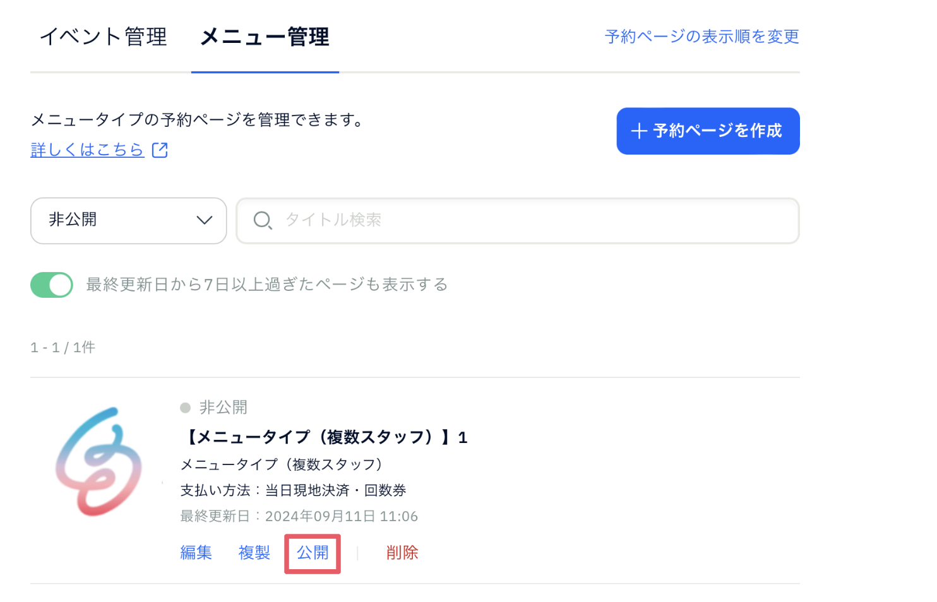The height and width of the screenshot is (602, 937).
Task: Select the メニュー管理 tab
Action: click(x=265, y=37)
